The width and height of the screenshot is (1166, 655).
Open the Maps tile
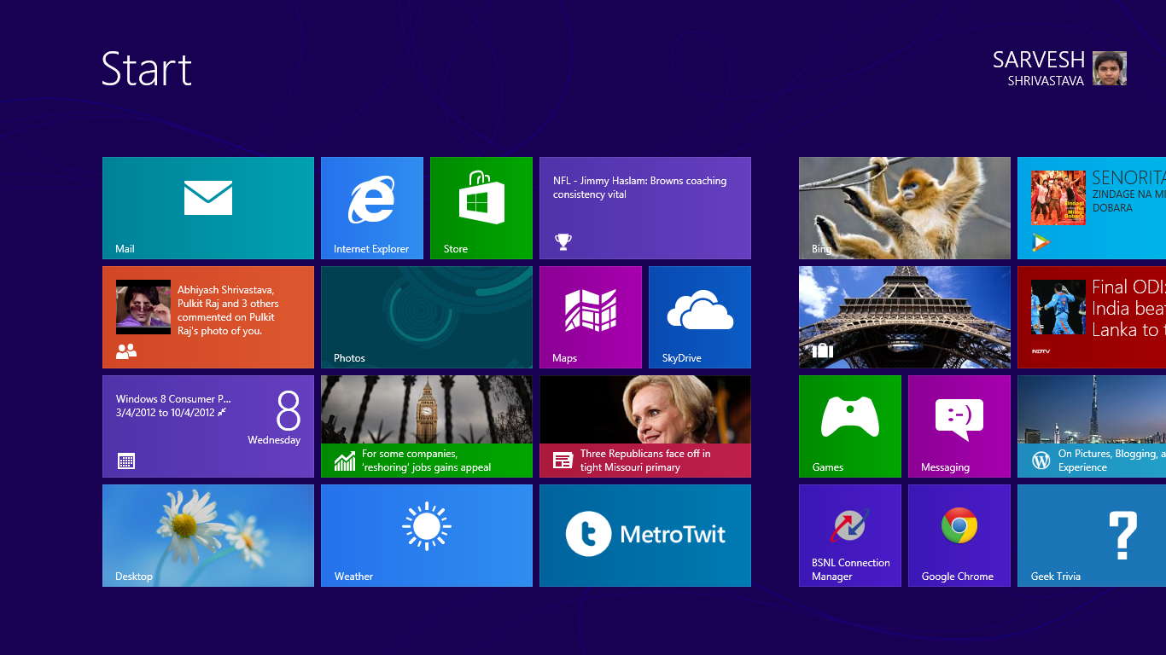591,317
